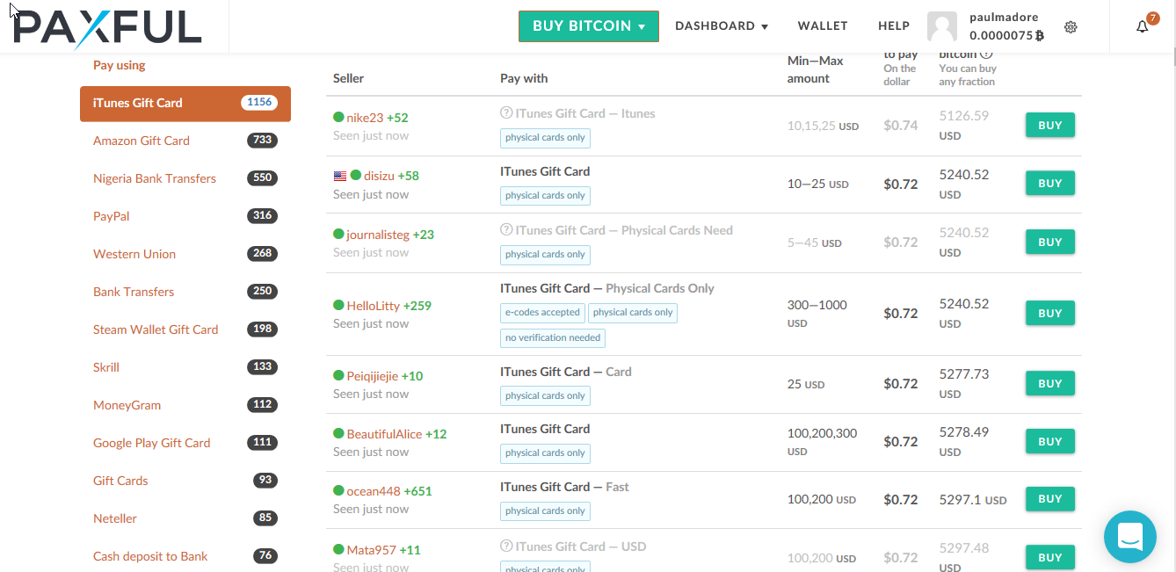Click Buy on HelloLitty's offer
This screenshot has height=572, width=1176.
(1050, 314)
